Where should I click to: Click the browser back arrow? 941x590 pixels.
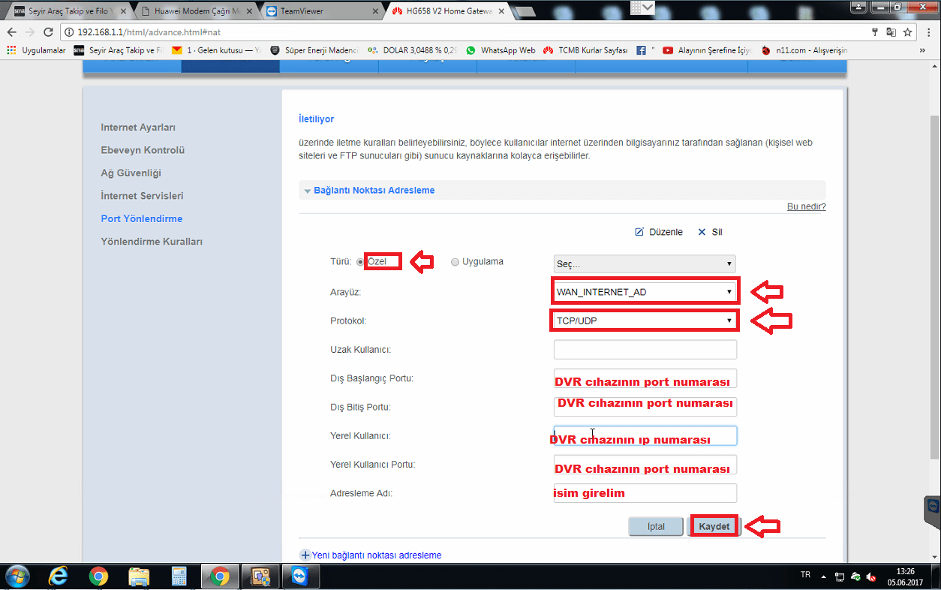[x=11, y=32]
